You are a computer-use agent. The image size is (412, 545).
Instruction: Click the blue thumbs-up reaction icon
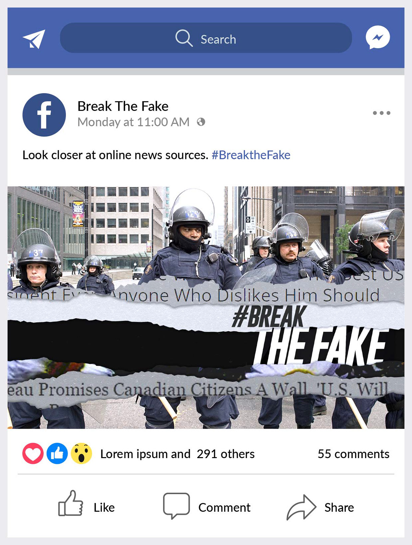57,454
